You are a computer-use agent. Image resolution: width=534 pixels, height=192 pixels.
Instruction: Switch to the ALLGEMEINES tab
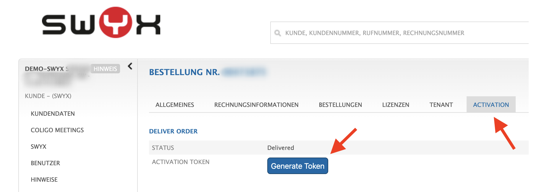click(175, 105)
